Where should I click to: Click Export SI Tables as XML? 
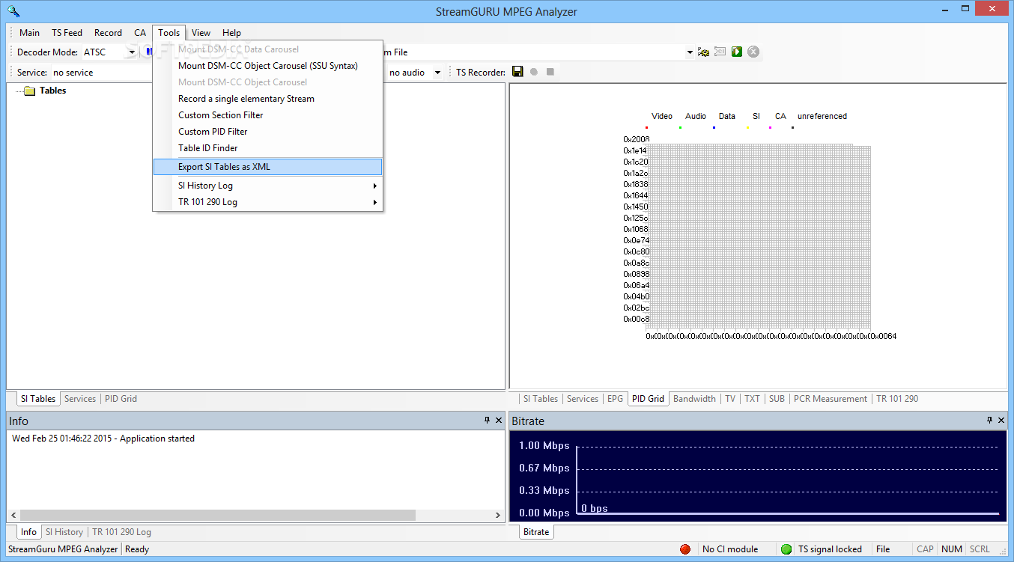pos(268,167)
